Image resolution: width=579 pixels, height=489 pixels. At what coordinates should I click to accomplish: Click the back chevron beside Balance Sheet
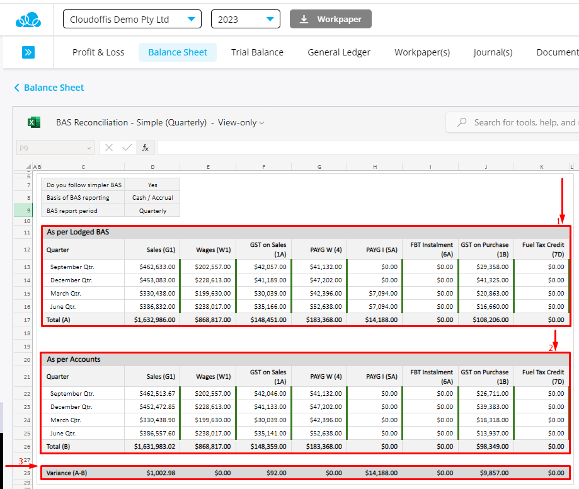click(16, 88)
